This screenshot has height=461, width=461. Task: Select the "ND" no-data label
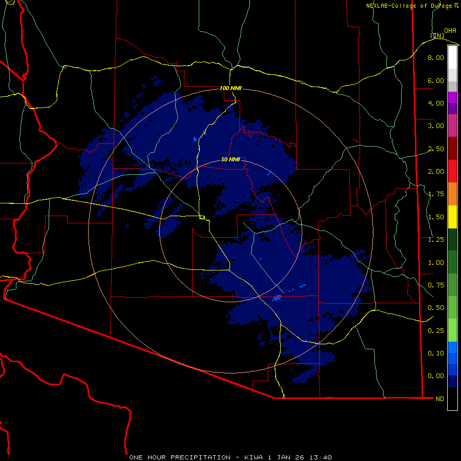point(440,399)
